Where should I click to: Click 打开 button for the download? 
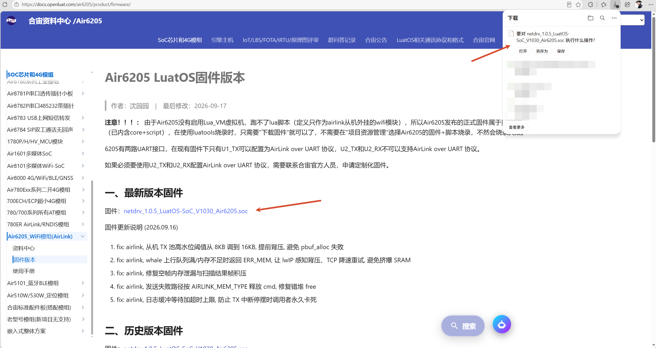point(523,51)
